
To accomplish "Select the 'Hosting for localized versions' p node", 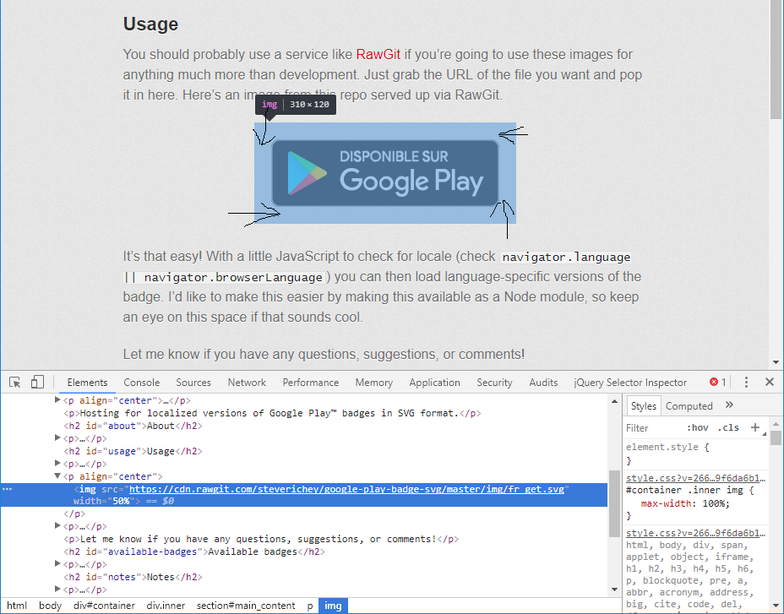I will [x=272, y=413].
